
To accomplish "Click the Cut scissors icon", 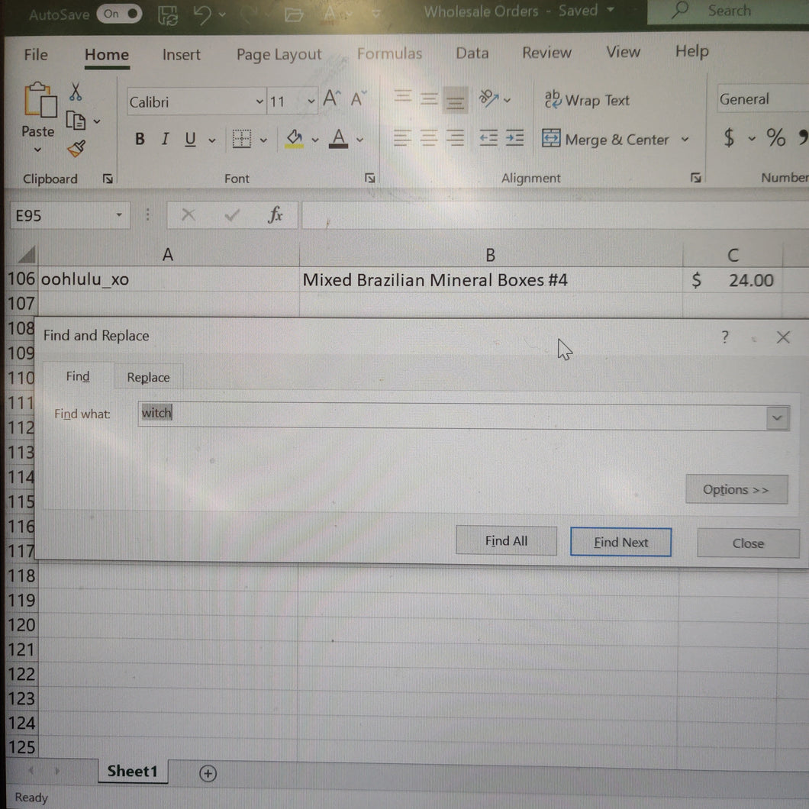I will point(75,92).
